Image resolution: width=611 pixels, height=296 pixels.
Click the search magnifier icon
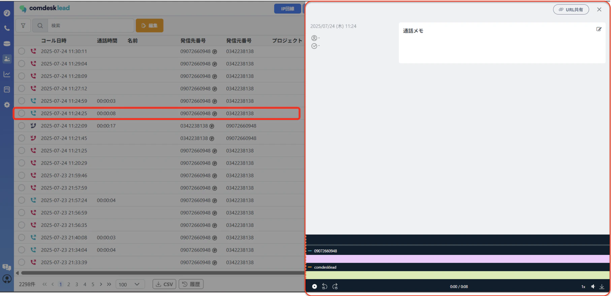(x=40, y=26)
